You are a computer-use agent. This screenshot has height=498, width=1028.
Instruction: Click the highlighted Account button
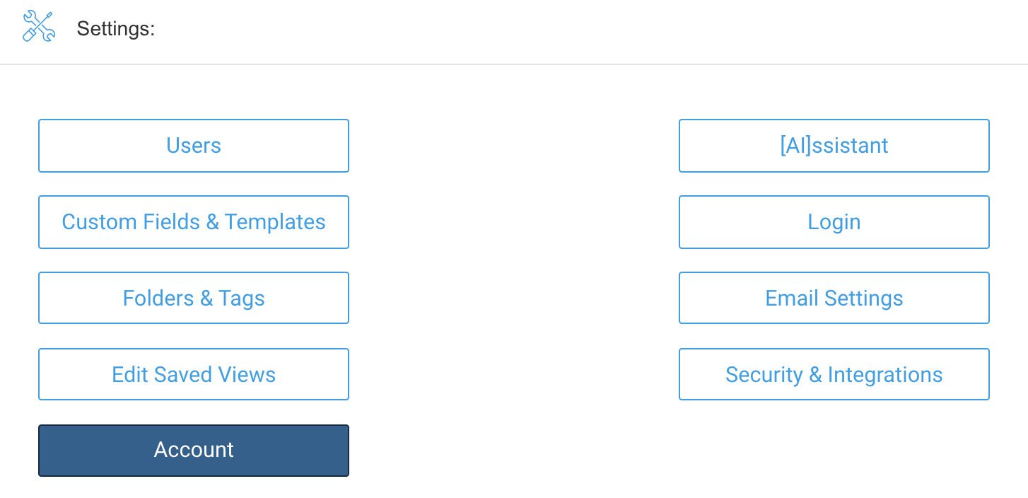194,451
